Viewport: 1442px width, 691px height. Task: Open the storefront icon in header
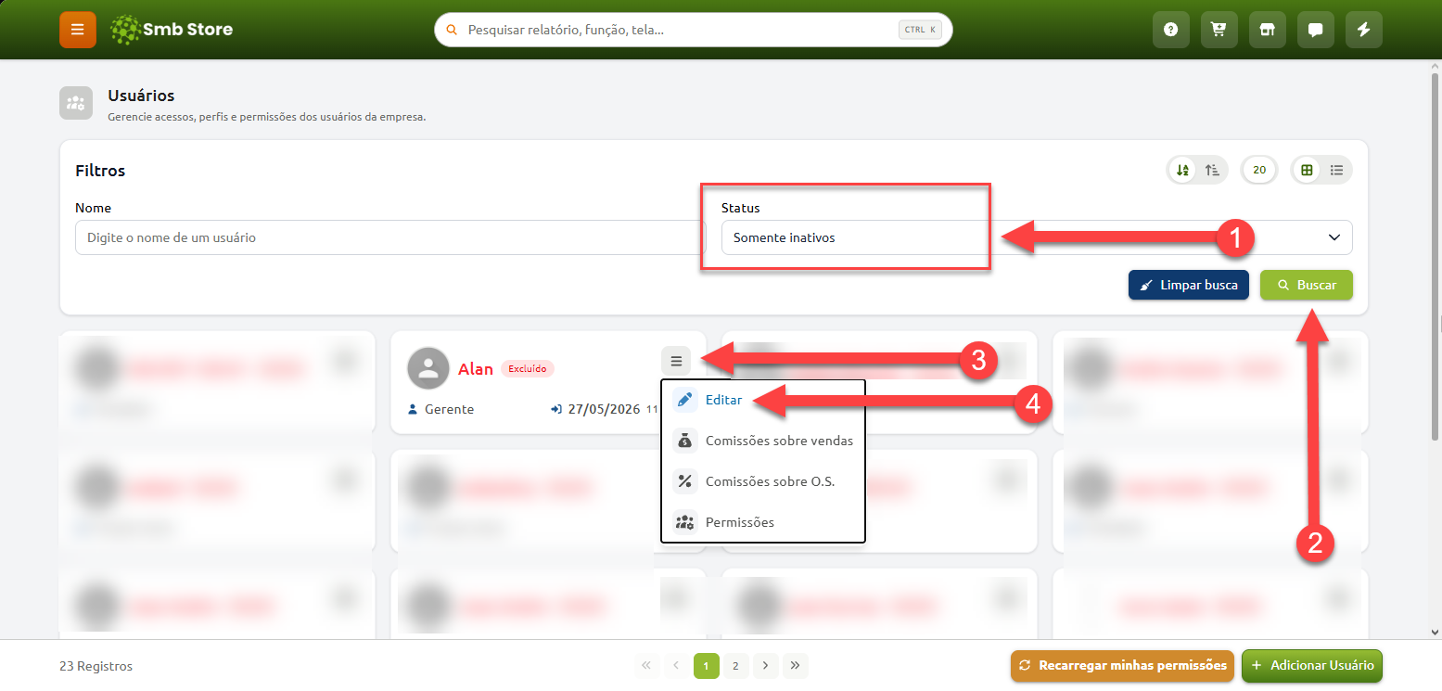1267,30
